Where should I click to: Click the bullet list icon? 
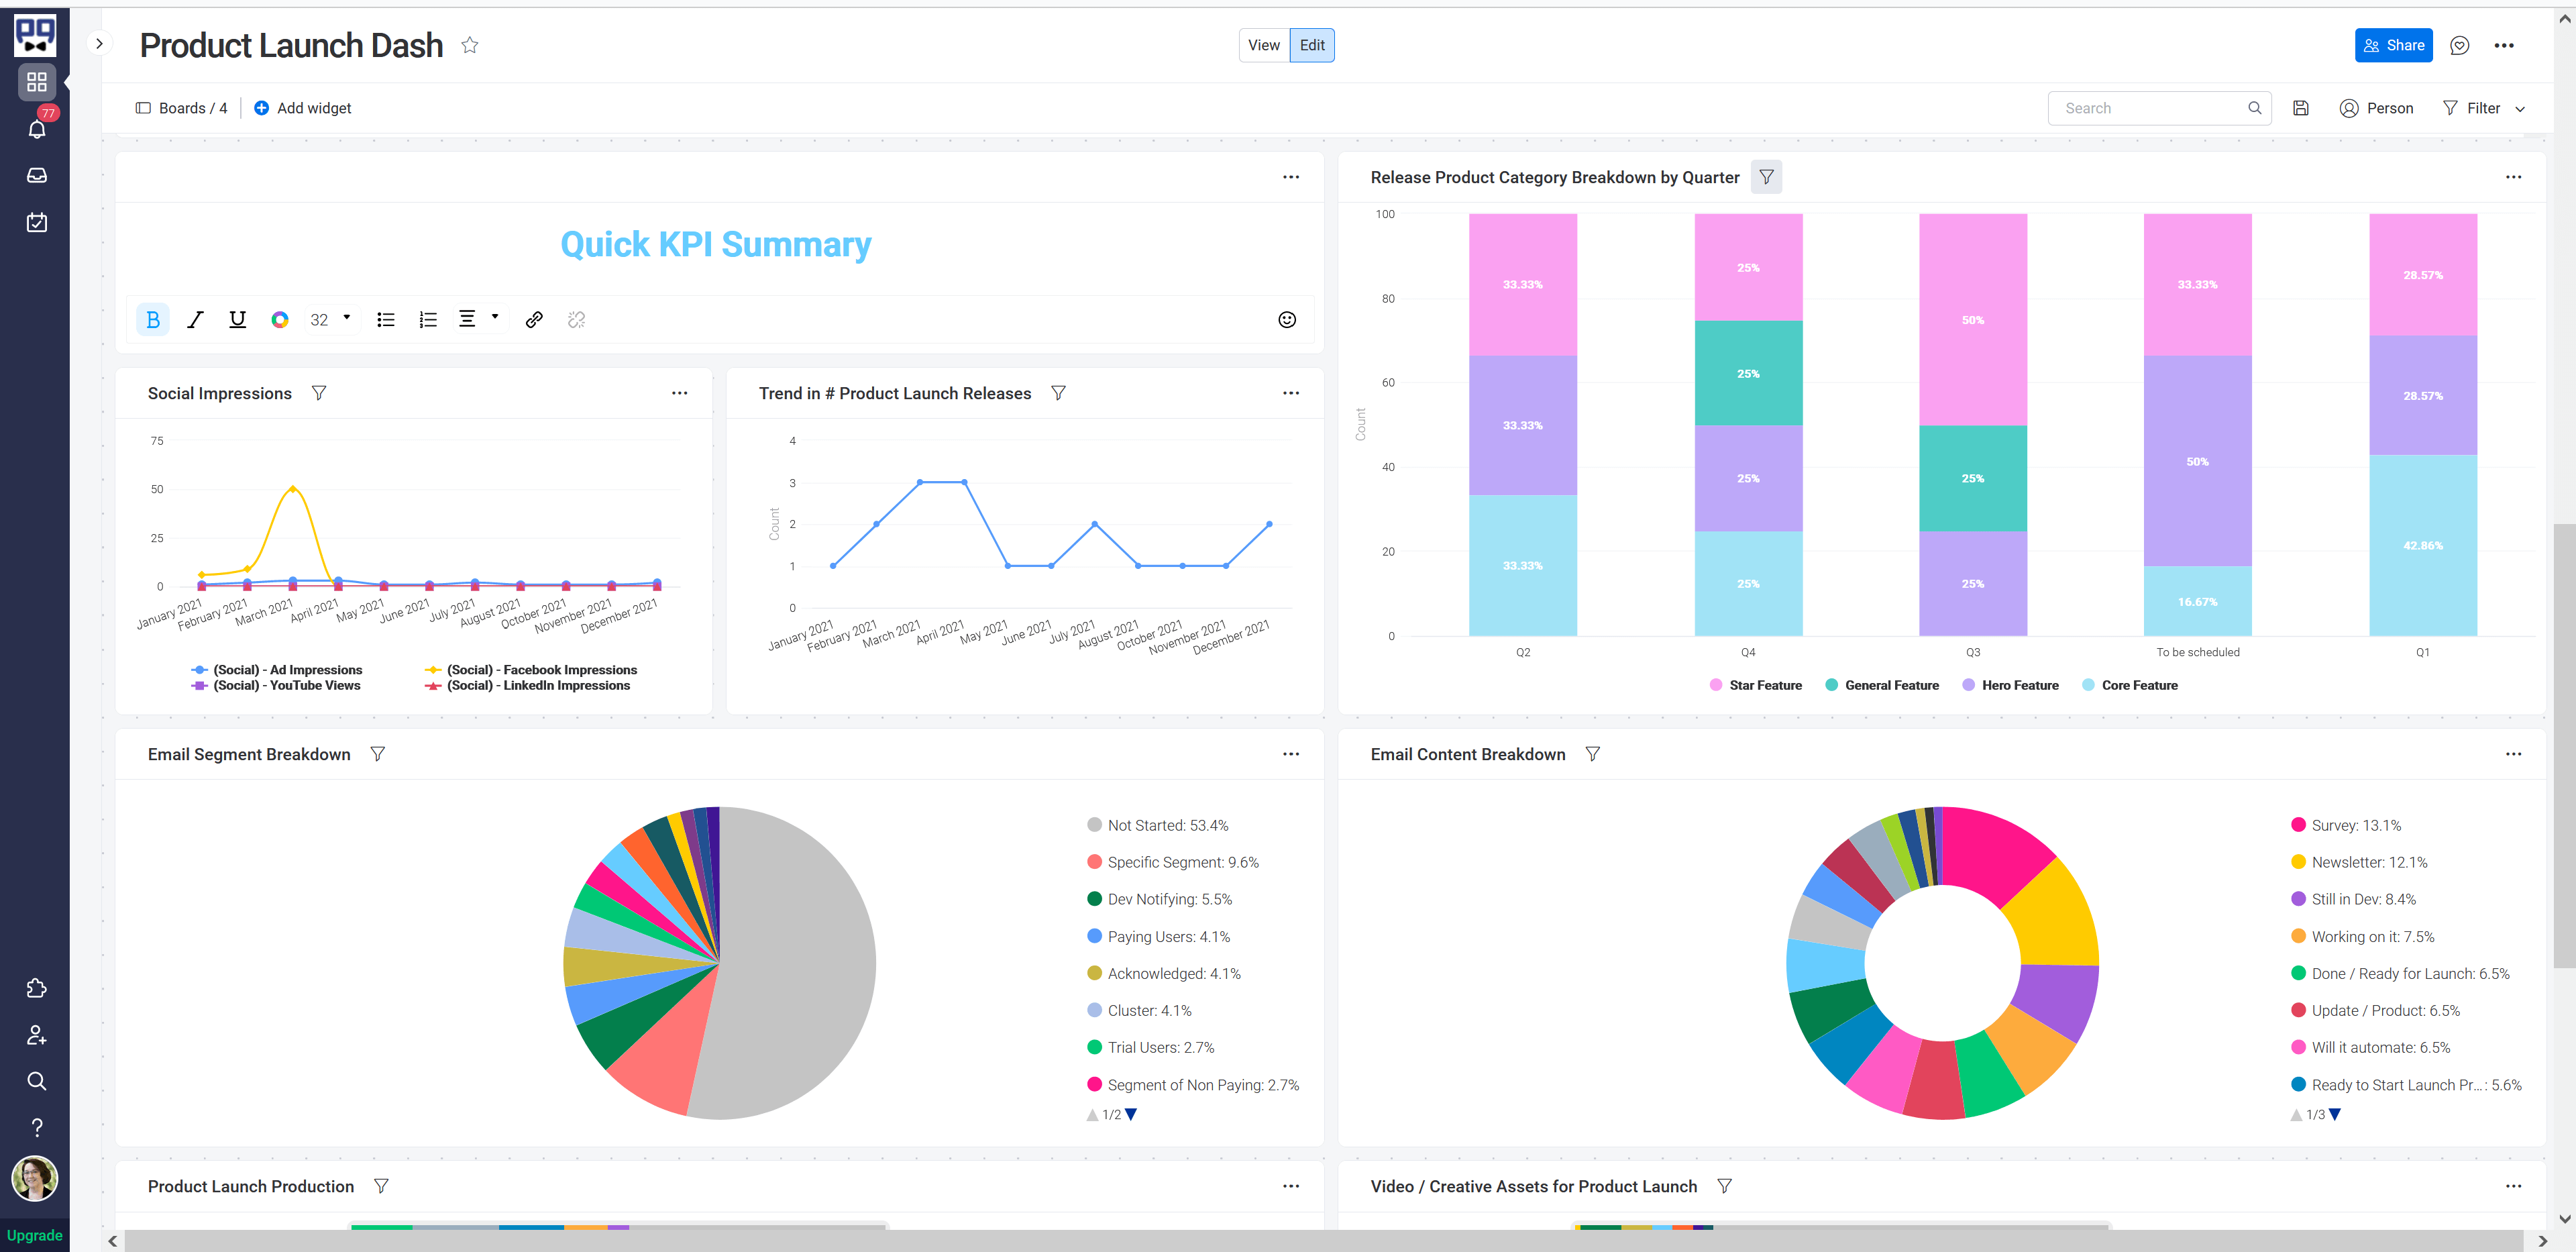click(384, 319)
